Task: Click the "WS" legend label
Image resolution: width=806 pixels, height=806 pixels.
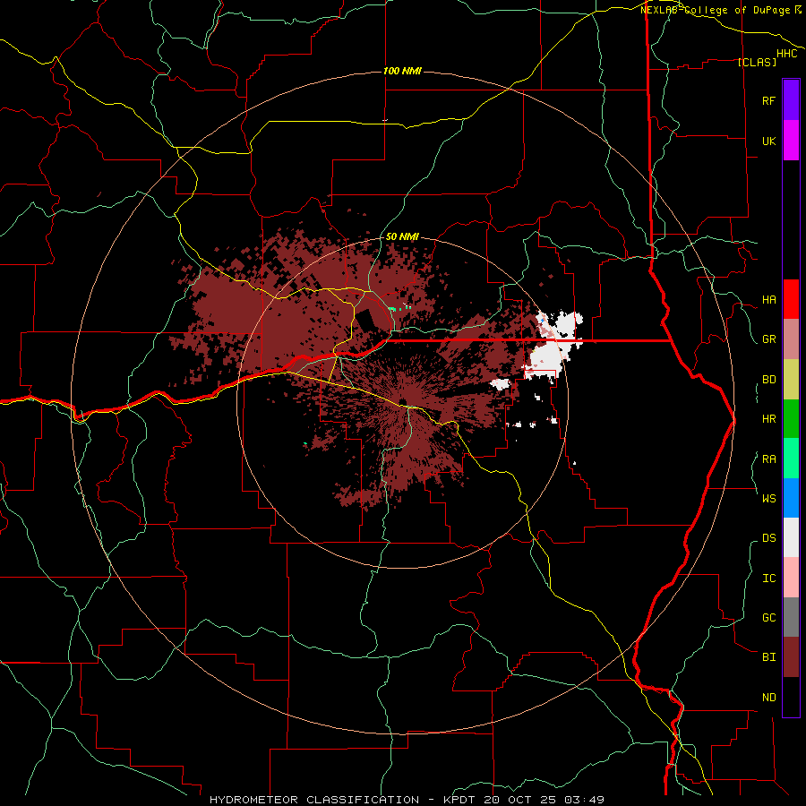Action: click(x=768, y=498)
